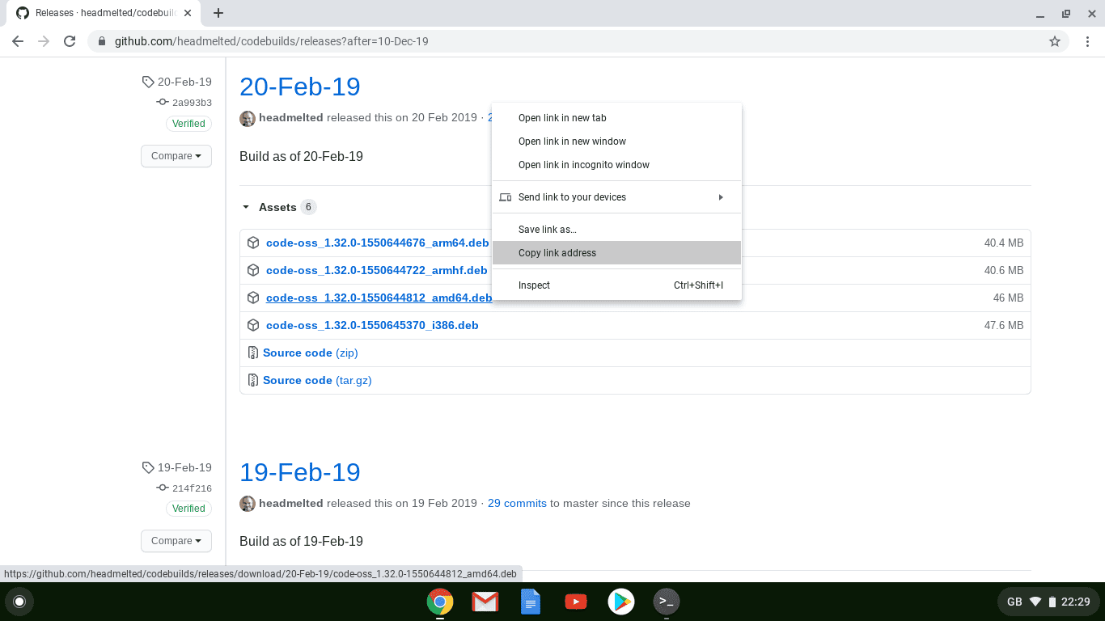Bookmark this page with star icon
The height and width of the screenshot is (621, 1105).
[x=1055, y=41]
